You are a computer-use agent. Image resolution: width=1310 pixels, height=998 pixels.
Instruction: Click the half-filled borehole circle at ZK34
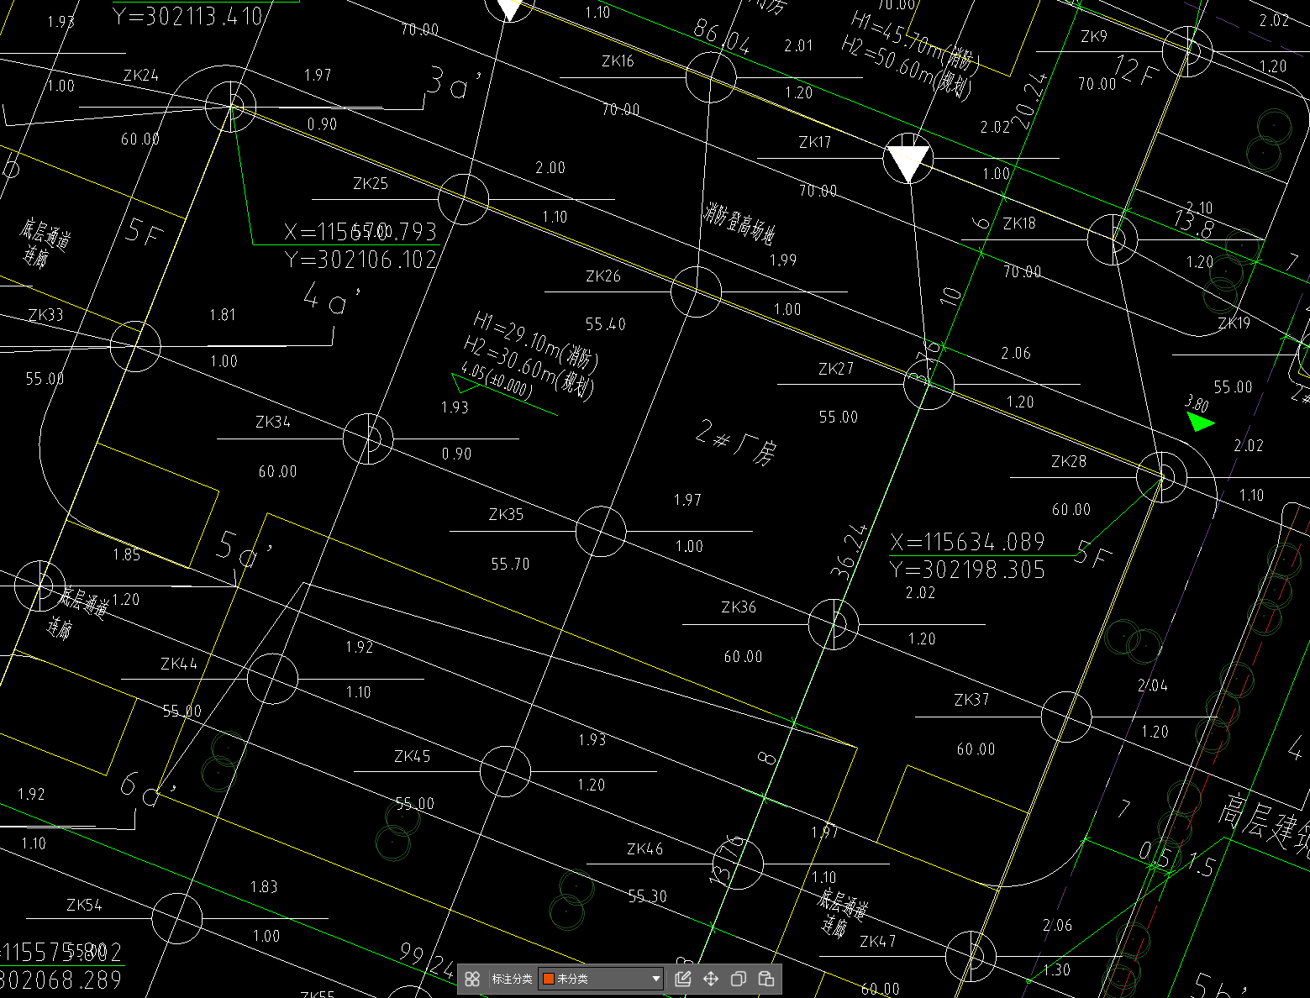368,438
